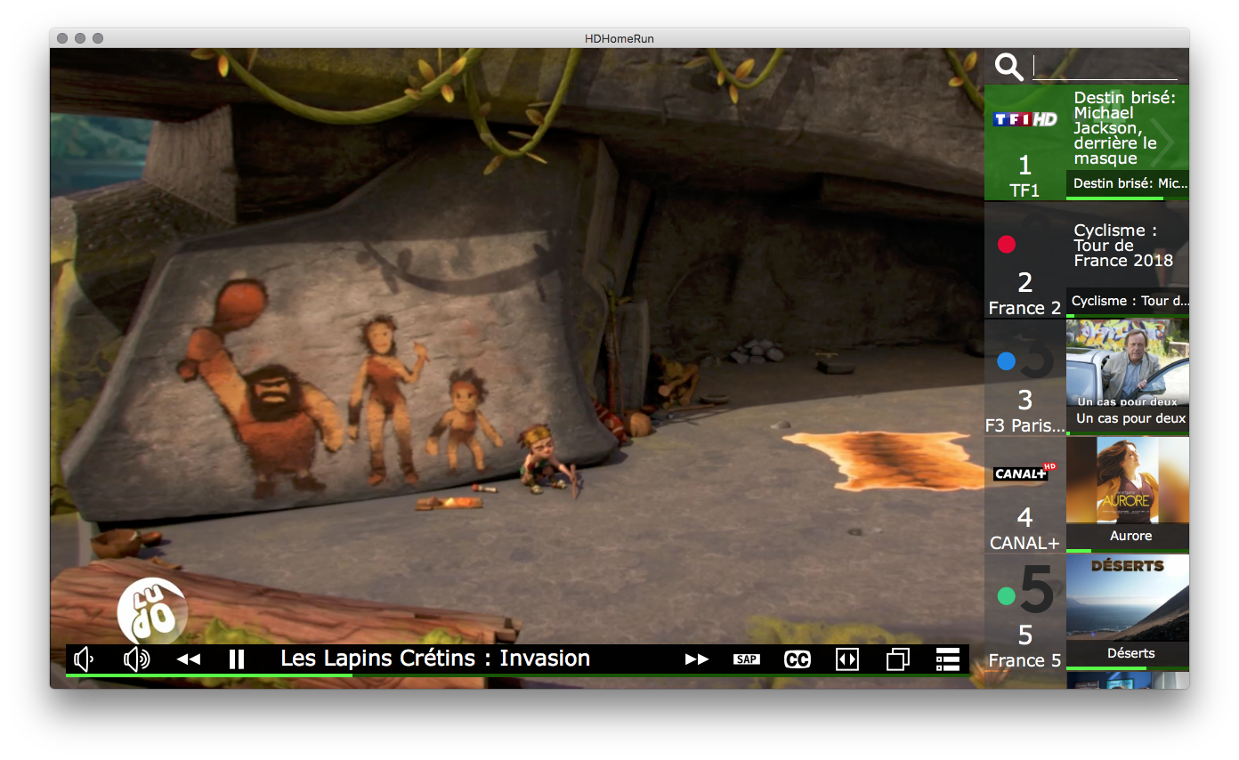
Task: Click the 'Aurore' program caption
Action: tap(1130, 536)
